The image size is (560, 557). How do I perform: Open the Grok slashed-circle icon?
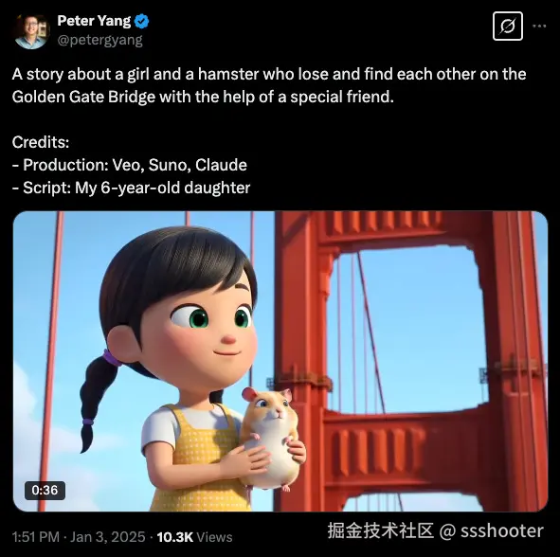pyautogui.click(x=508, y=27)
